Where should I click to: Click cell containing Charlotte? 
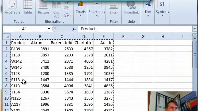click(x=84, y=43)
